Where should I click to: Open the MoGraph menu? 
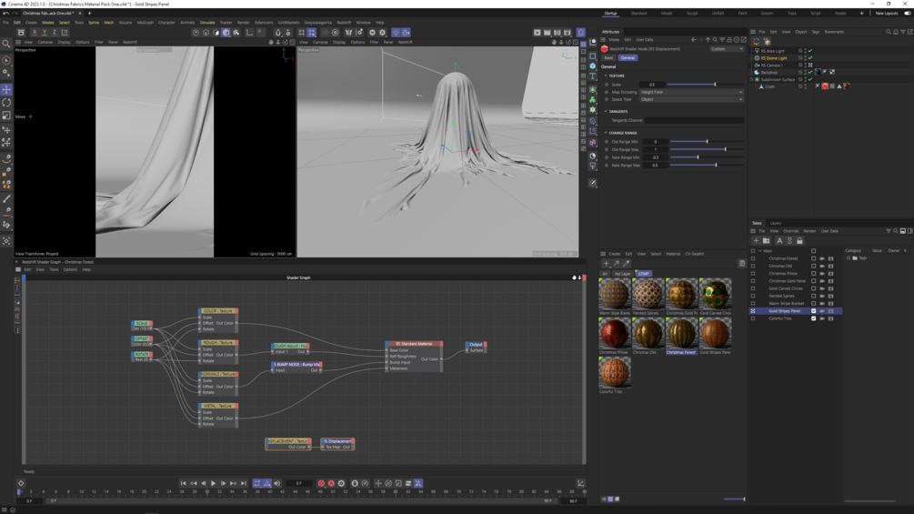[x=146, y=22]
